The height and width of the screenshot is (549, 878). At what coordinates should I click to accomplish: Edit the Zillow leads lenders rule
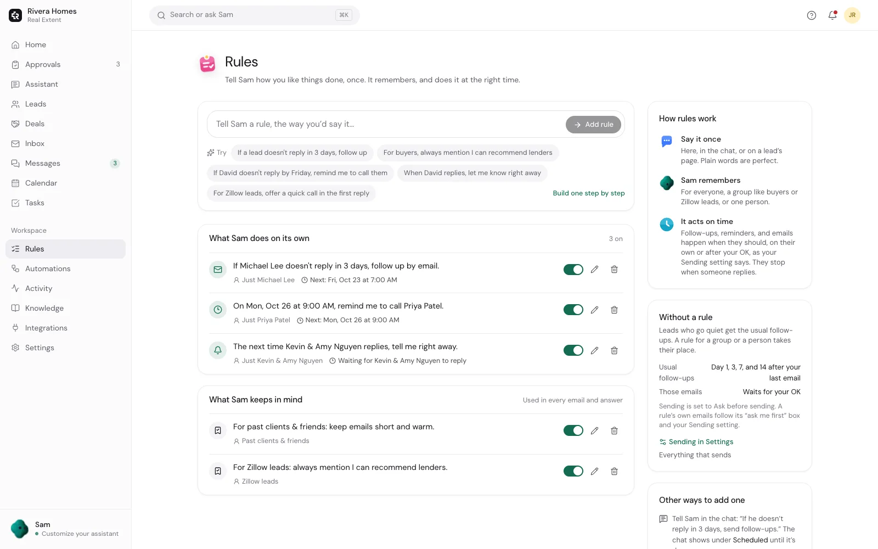tap(594, 472)
